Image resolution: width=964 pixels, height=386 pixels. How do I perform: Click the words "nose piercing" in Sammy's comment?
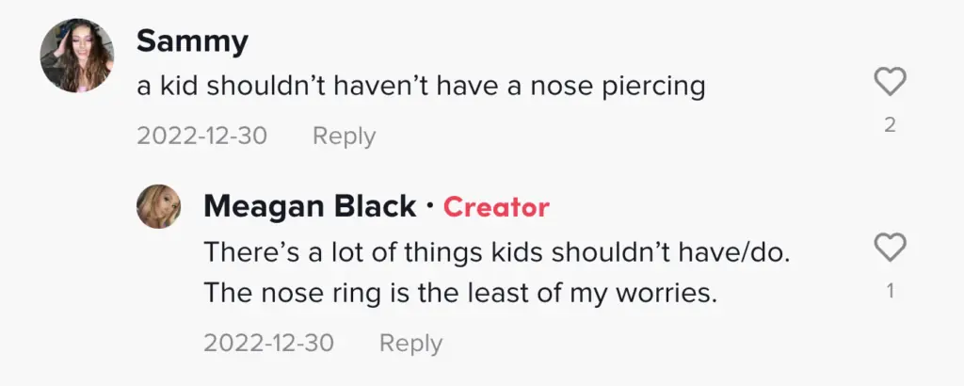[620, 87]
